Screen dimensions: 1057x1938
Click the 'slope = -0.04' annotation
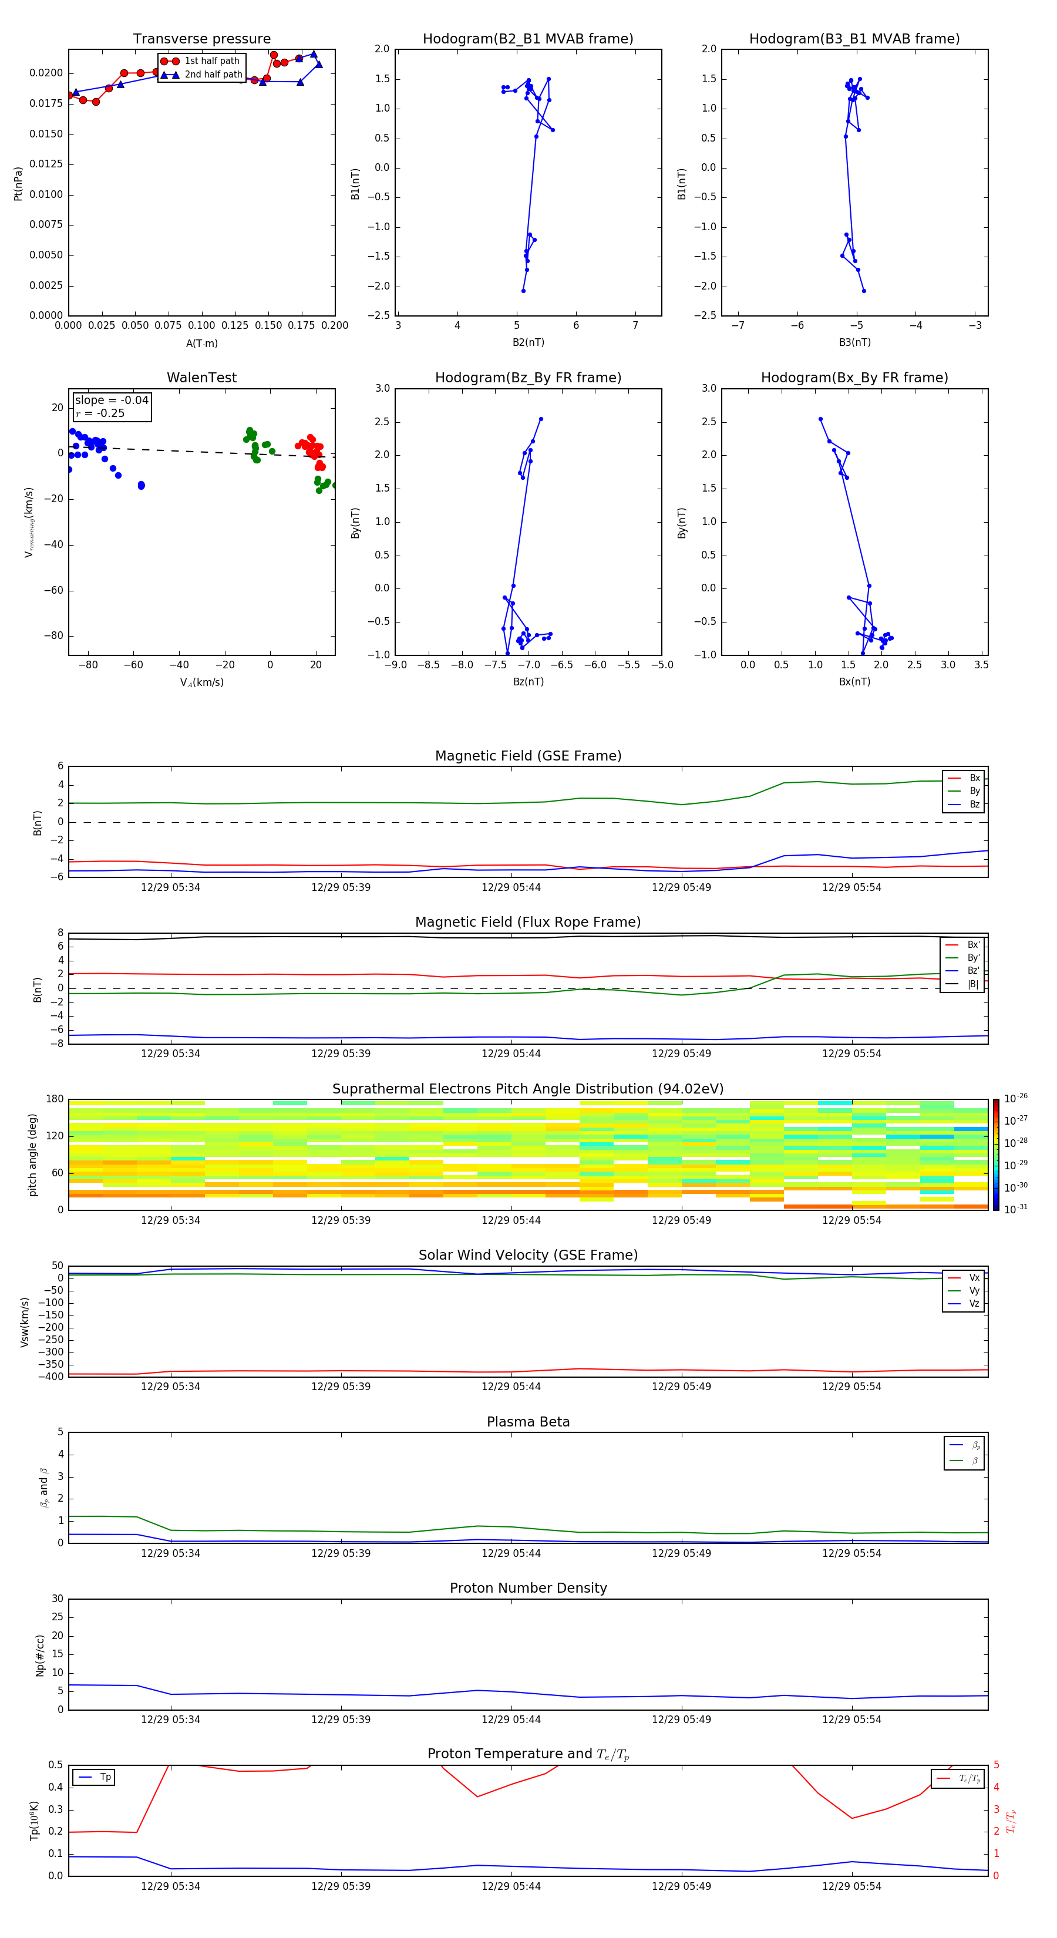[x=112, y=401]
